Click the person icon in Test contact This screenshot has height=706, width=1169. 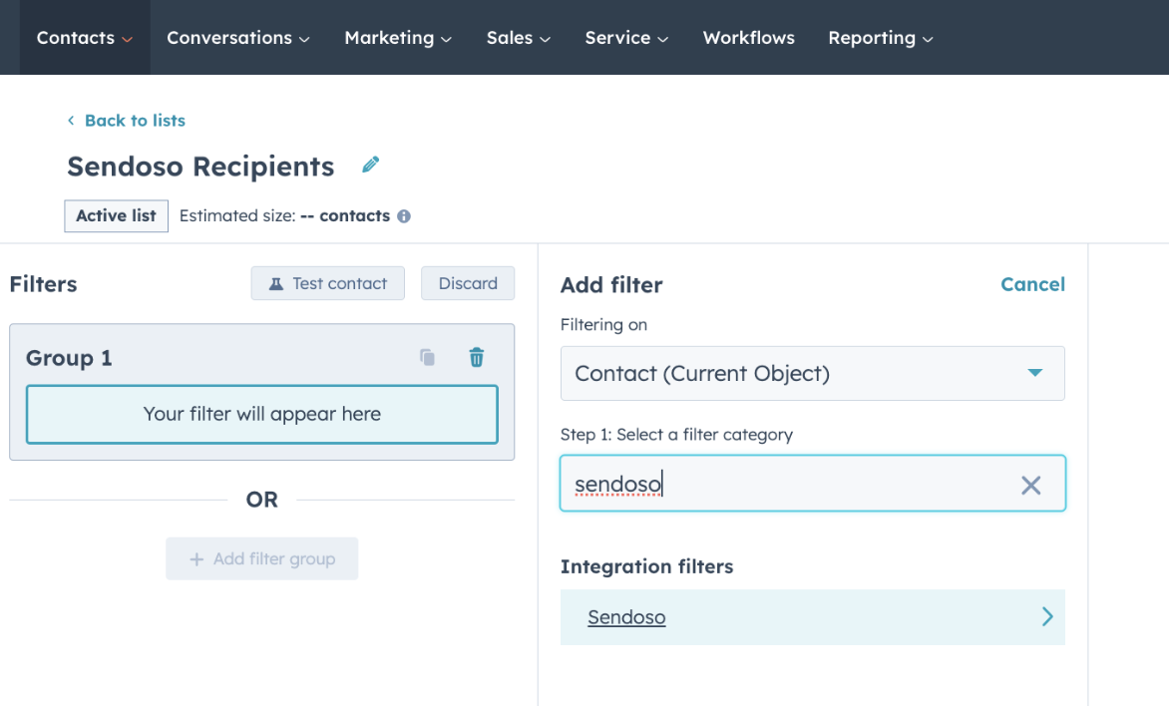[275, 283]
